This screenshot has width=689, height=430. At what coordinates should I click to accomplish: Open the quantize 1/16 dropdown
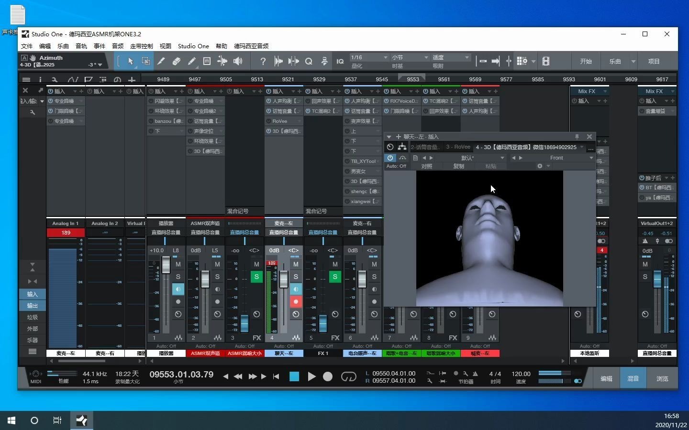[369, 57]
